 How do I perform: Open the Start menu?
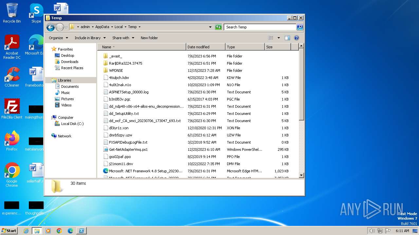click(9, 231)
